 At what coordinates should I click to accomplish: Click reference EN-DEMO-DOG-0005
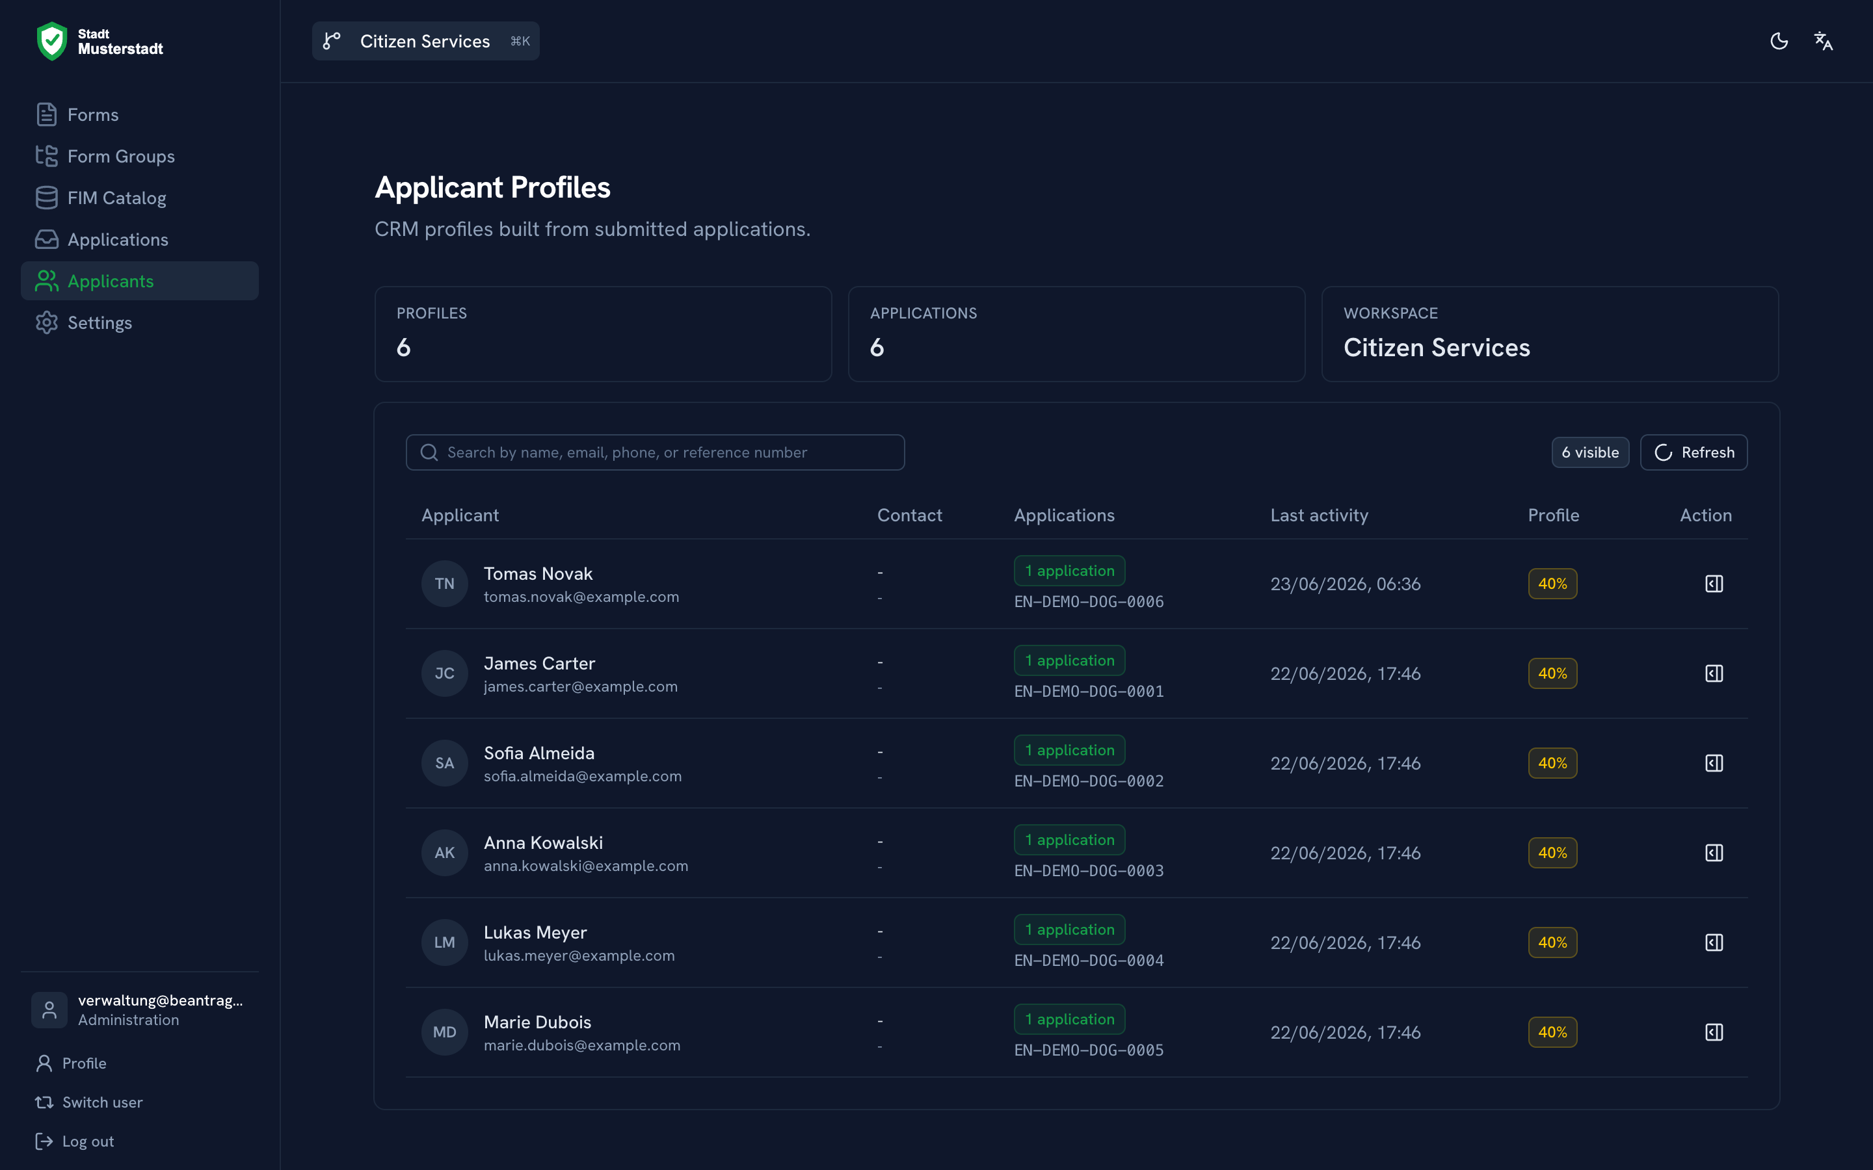(x=1089, y=1050)
